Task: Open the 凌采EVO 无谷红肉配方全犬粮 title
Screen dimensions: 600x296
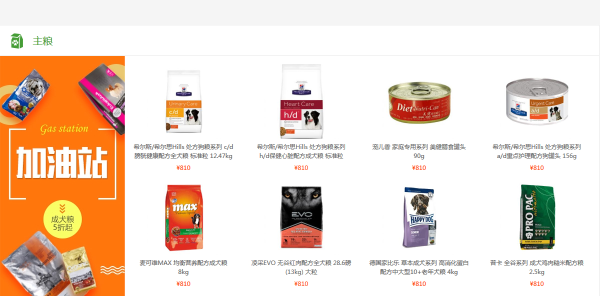Action: 301,267
